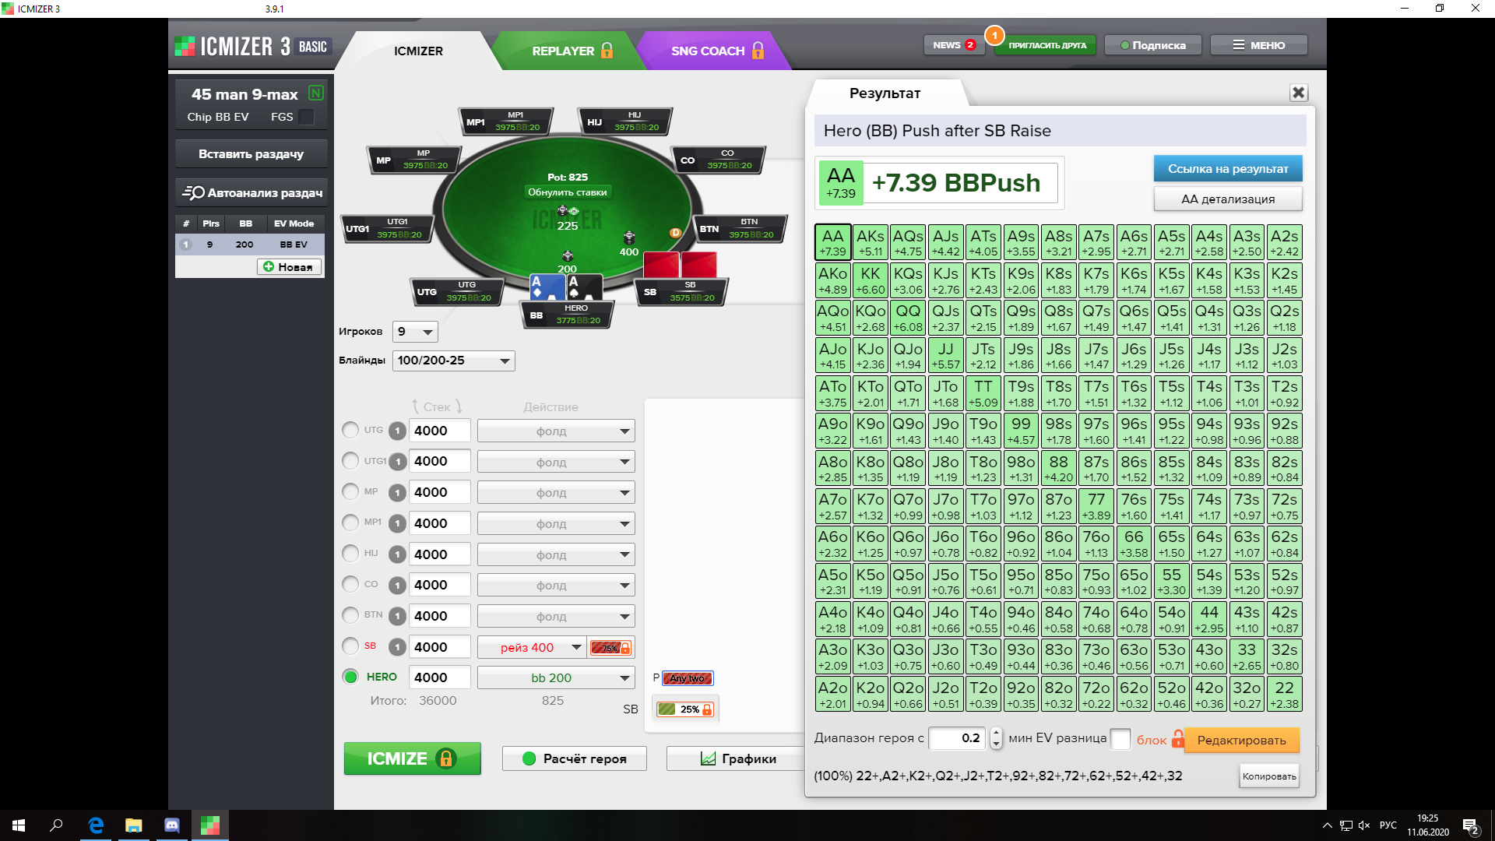The image size is (1495, 841).
Task: Open the CO action dropdown
Action: (556, 586)
